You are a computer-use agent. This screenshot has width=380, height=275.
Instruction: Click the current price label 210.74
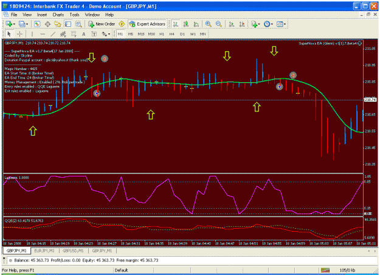370,100
